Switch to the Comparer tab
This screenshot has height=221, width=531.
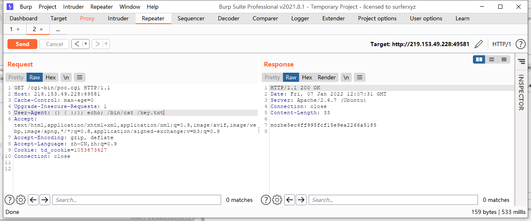click(x=265, y=18)
